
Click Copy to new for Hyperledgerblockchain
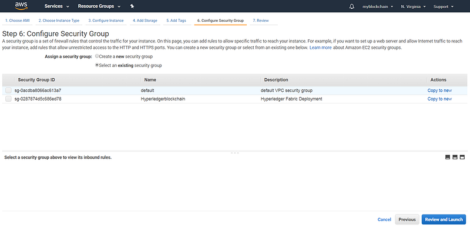[439, 99]
